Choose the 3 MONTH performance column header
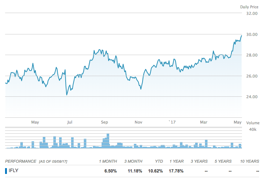263x179 pixels. pos(133,161)
